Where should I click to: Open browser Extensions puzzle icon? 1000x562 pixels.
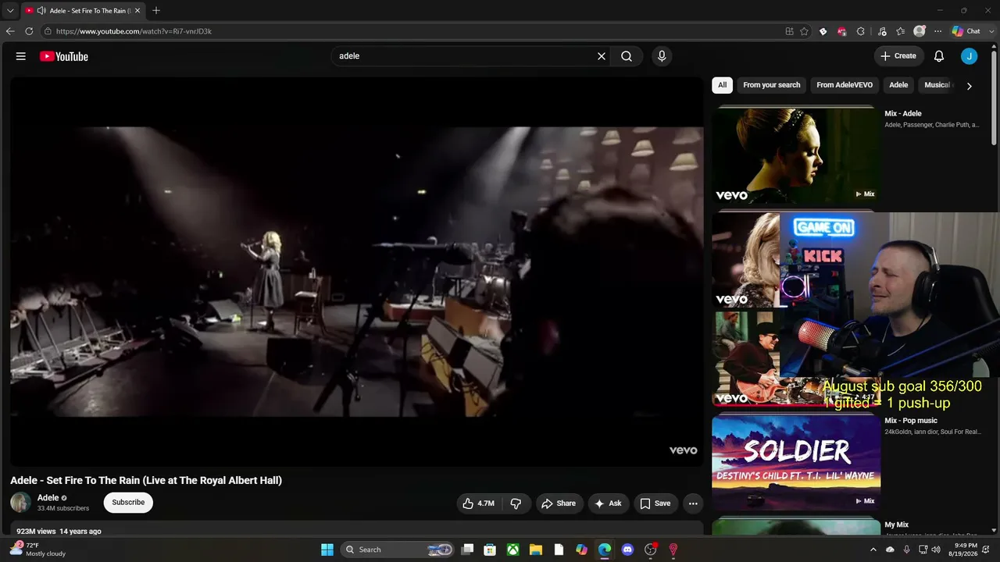coord(860,31)
